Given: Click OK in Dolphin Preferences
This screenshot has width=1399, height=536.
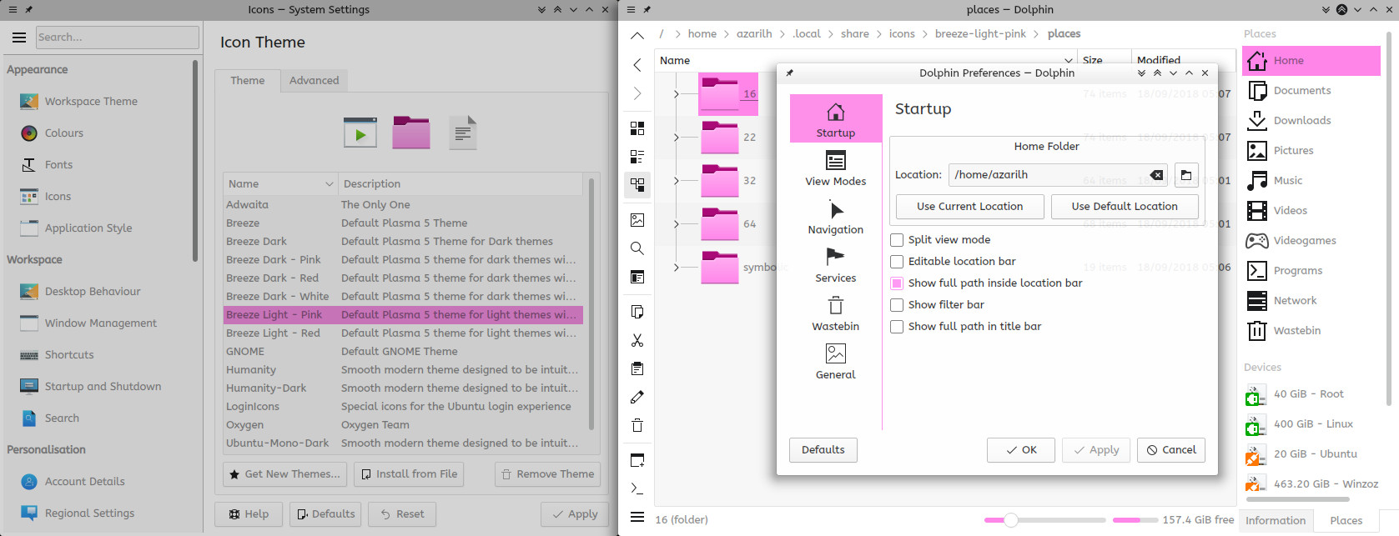Looking at the screenshot, I should click(x=1021, y=450).
